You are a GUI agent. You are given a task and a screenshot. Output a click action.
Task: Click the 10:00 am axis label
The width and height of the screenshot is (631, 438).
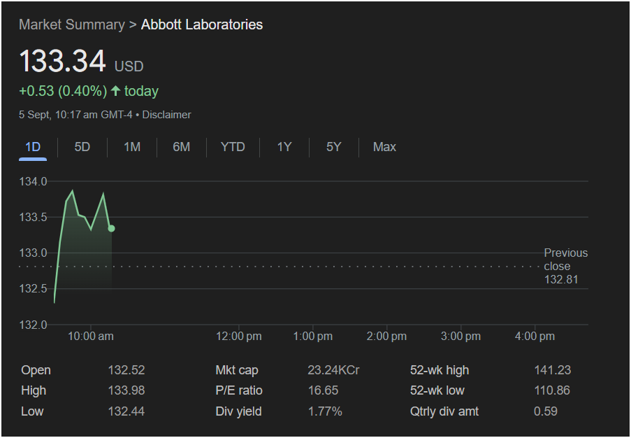[91, 337]
